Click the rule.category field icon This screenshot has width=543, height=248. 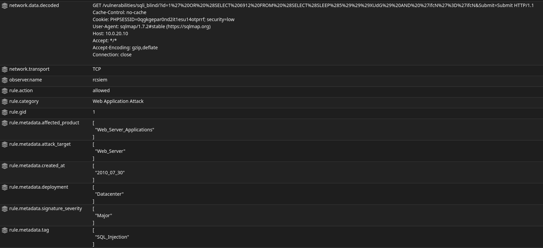(5, 102)
